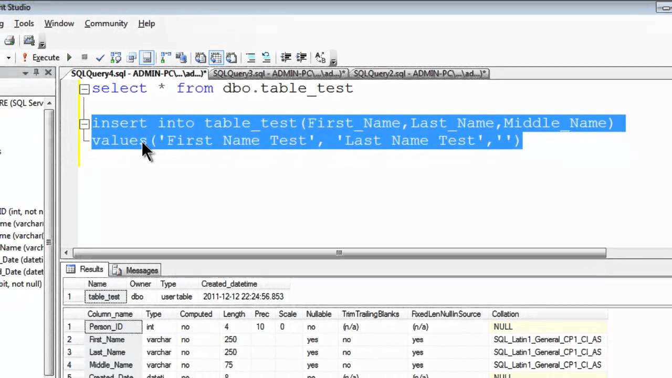Collapse the select statement outline marker

pyautogui.click(x=84, y=88)
